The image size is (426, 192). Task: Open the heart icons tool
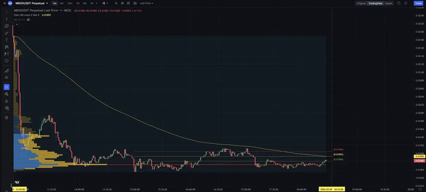[x=6, y=61]
